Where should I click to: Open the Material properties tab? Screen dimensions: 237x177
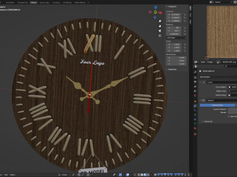(195, 128)
